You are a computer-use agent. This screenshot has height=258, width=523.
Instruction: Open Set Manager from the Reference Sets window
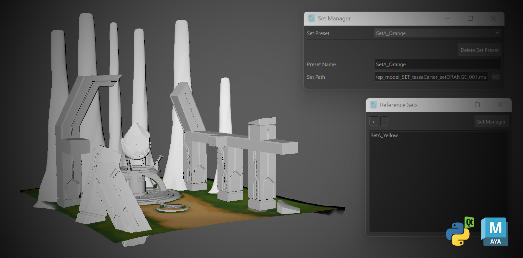click(x=491, y=122)
